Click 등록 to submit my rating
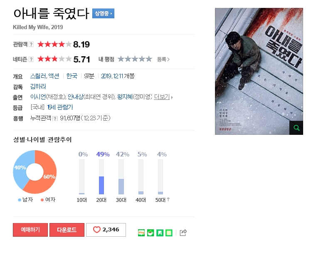The width and height of the screenshot is (321, 253). (163, 60)
